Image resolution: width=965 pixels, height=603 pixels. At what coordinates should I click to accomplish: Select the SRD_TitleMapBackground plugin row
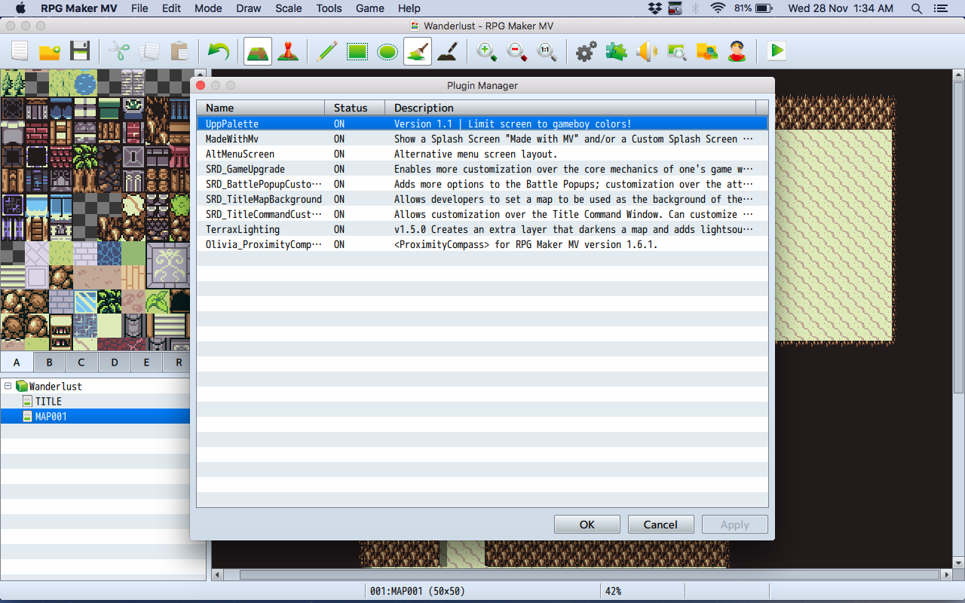coord(482,199)
